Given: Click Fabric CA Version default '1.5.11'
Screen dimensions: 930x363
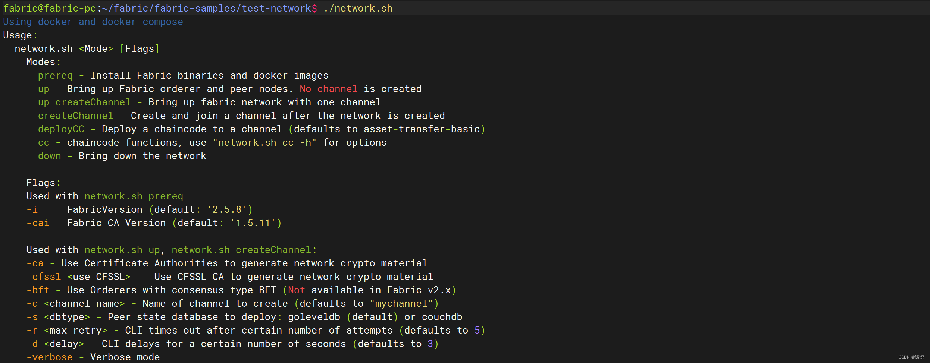Looking at the screenshot, I should pyautogui.click(x=253, y=223).
